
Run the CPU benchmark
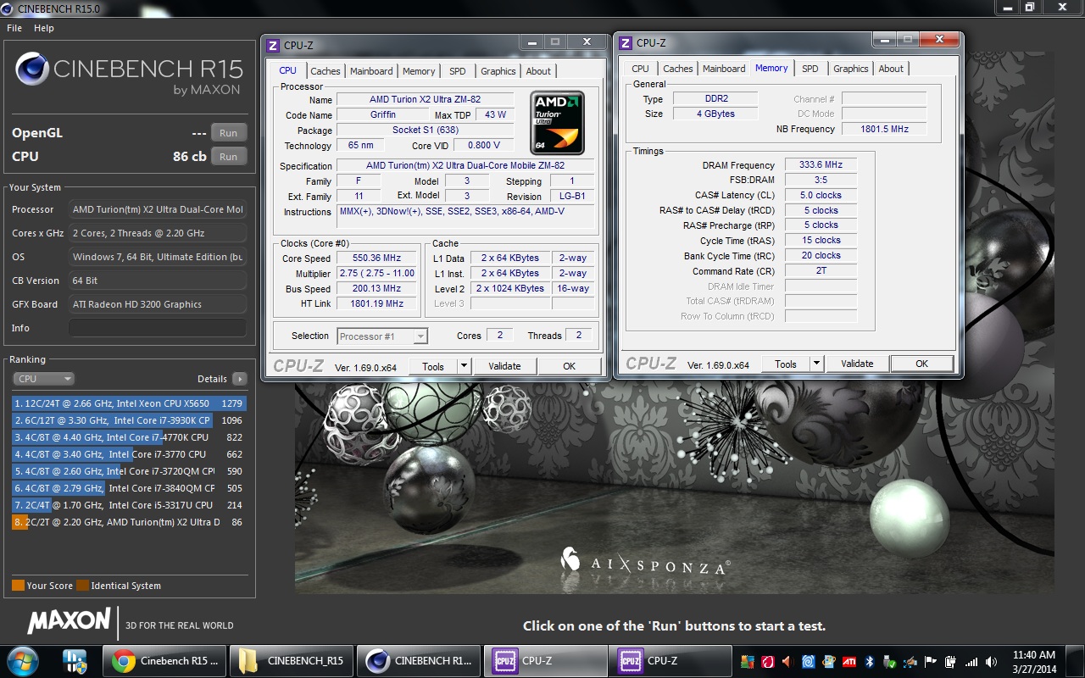(x=229, y=157)
